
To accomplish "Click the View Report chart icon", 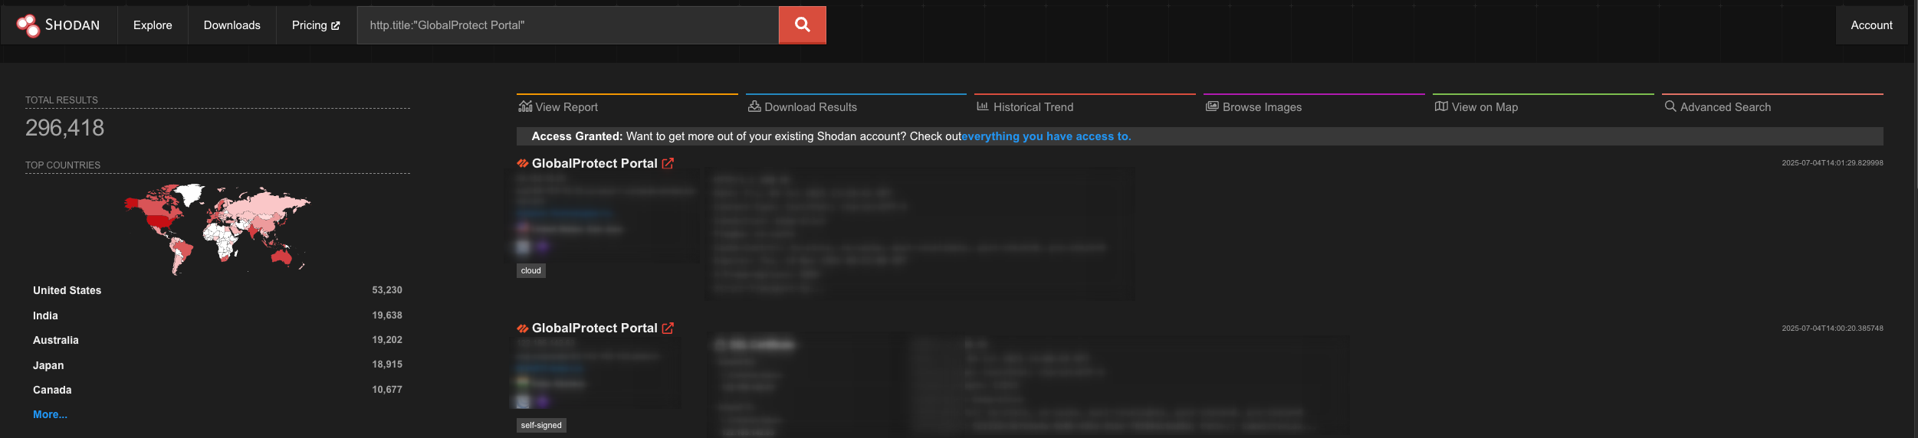I will 525,106.
